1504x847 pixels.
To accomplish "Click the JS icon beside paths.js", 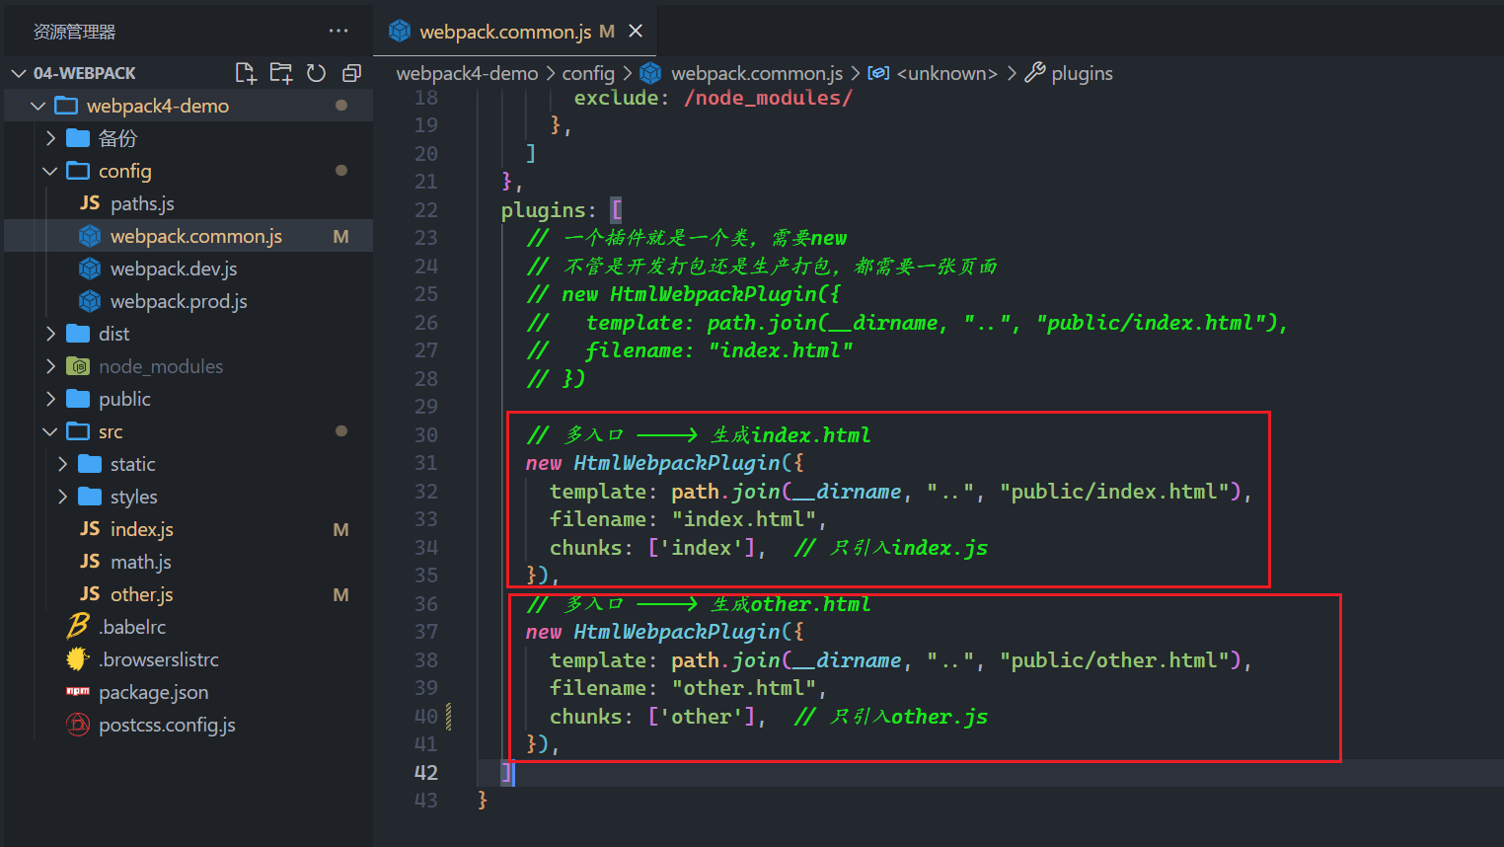I will tap(90, 202).
